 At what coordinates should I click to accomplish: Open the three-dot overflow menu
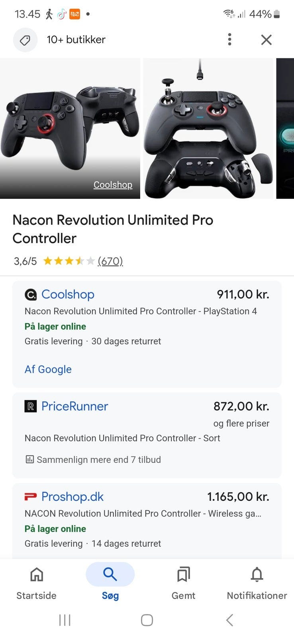click(229, 40)
